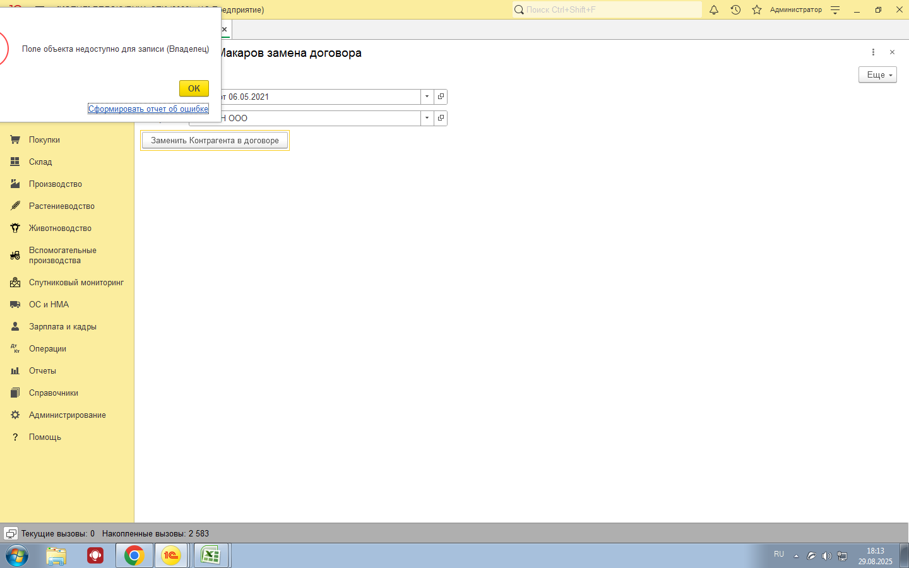Open service menu icon next to Администратор
This screenshot has width=909, height=568.
coord(835,10)
